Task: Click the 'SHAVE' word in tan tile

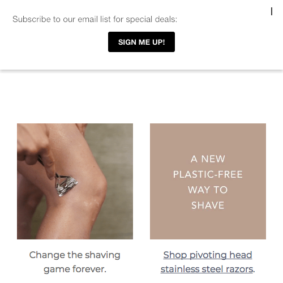Action: pyautogui.click(x=208, y=205)
